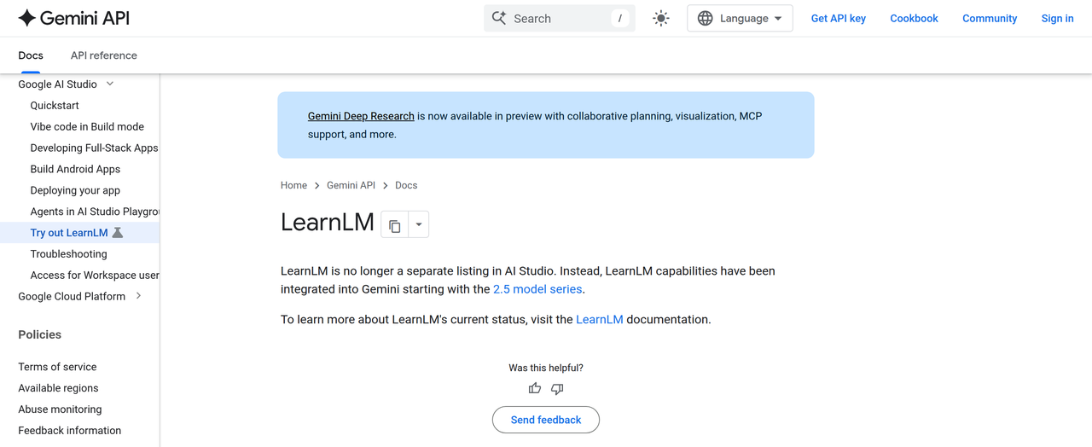The height and width of the screenshot is (447, 1092).
Task: Open Access for Workspace users page
Action: point(94,276)
